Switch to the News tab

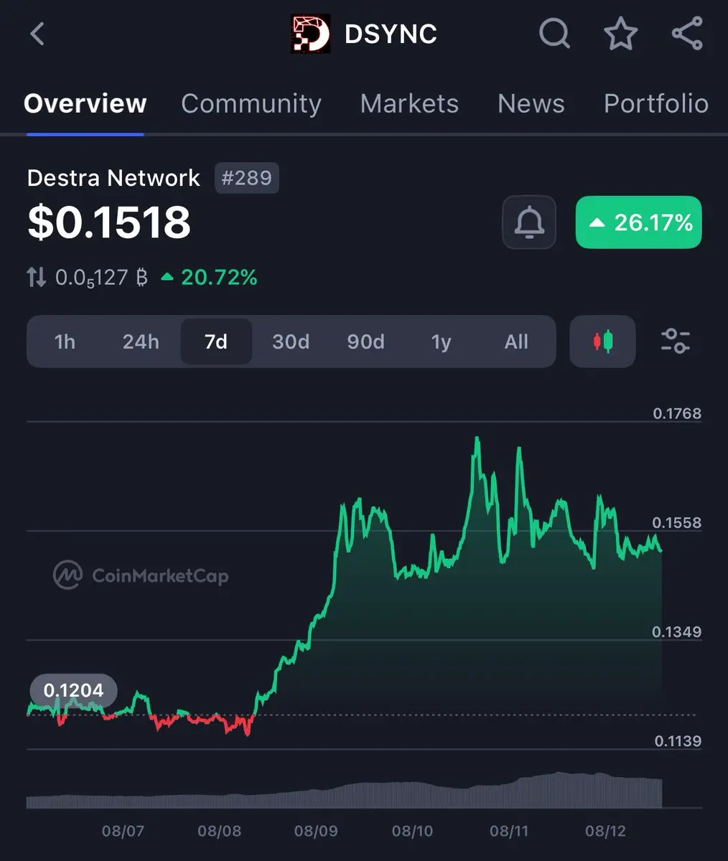(531, 103)
